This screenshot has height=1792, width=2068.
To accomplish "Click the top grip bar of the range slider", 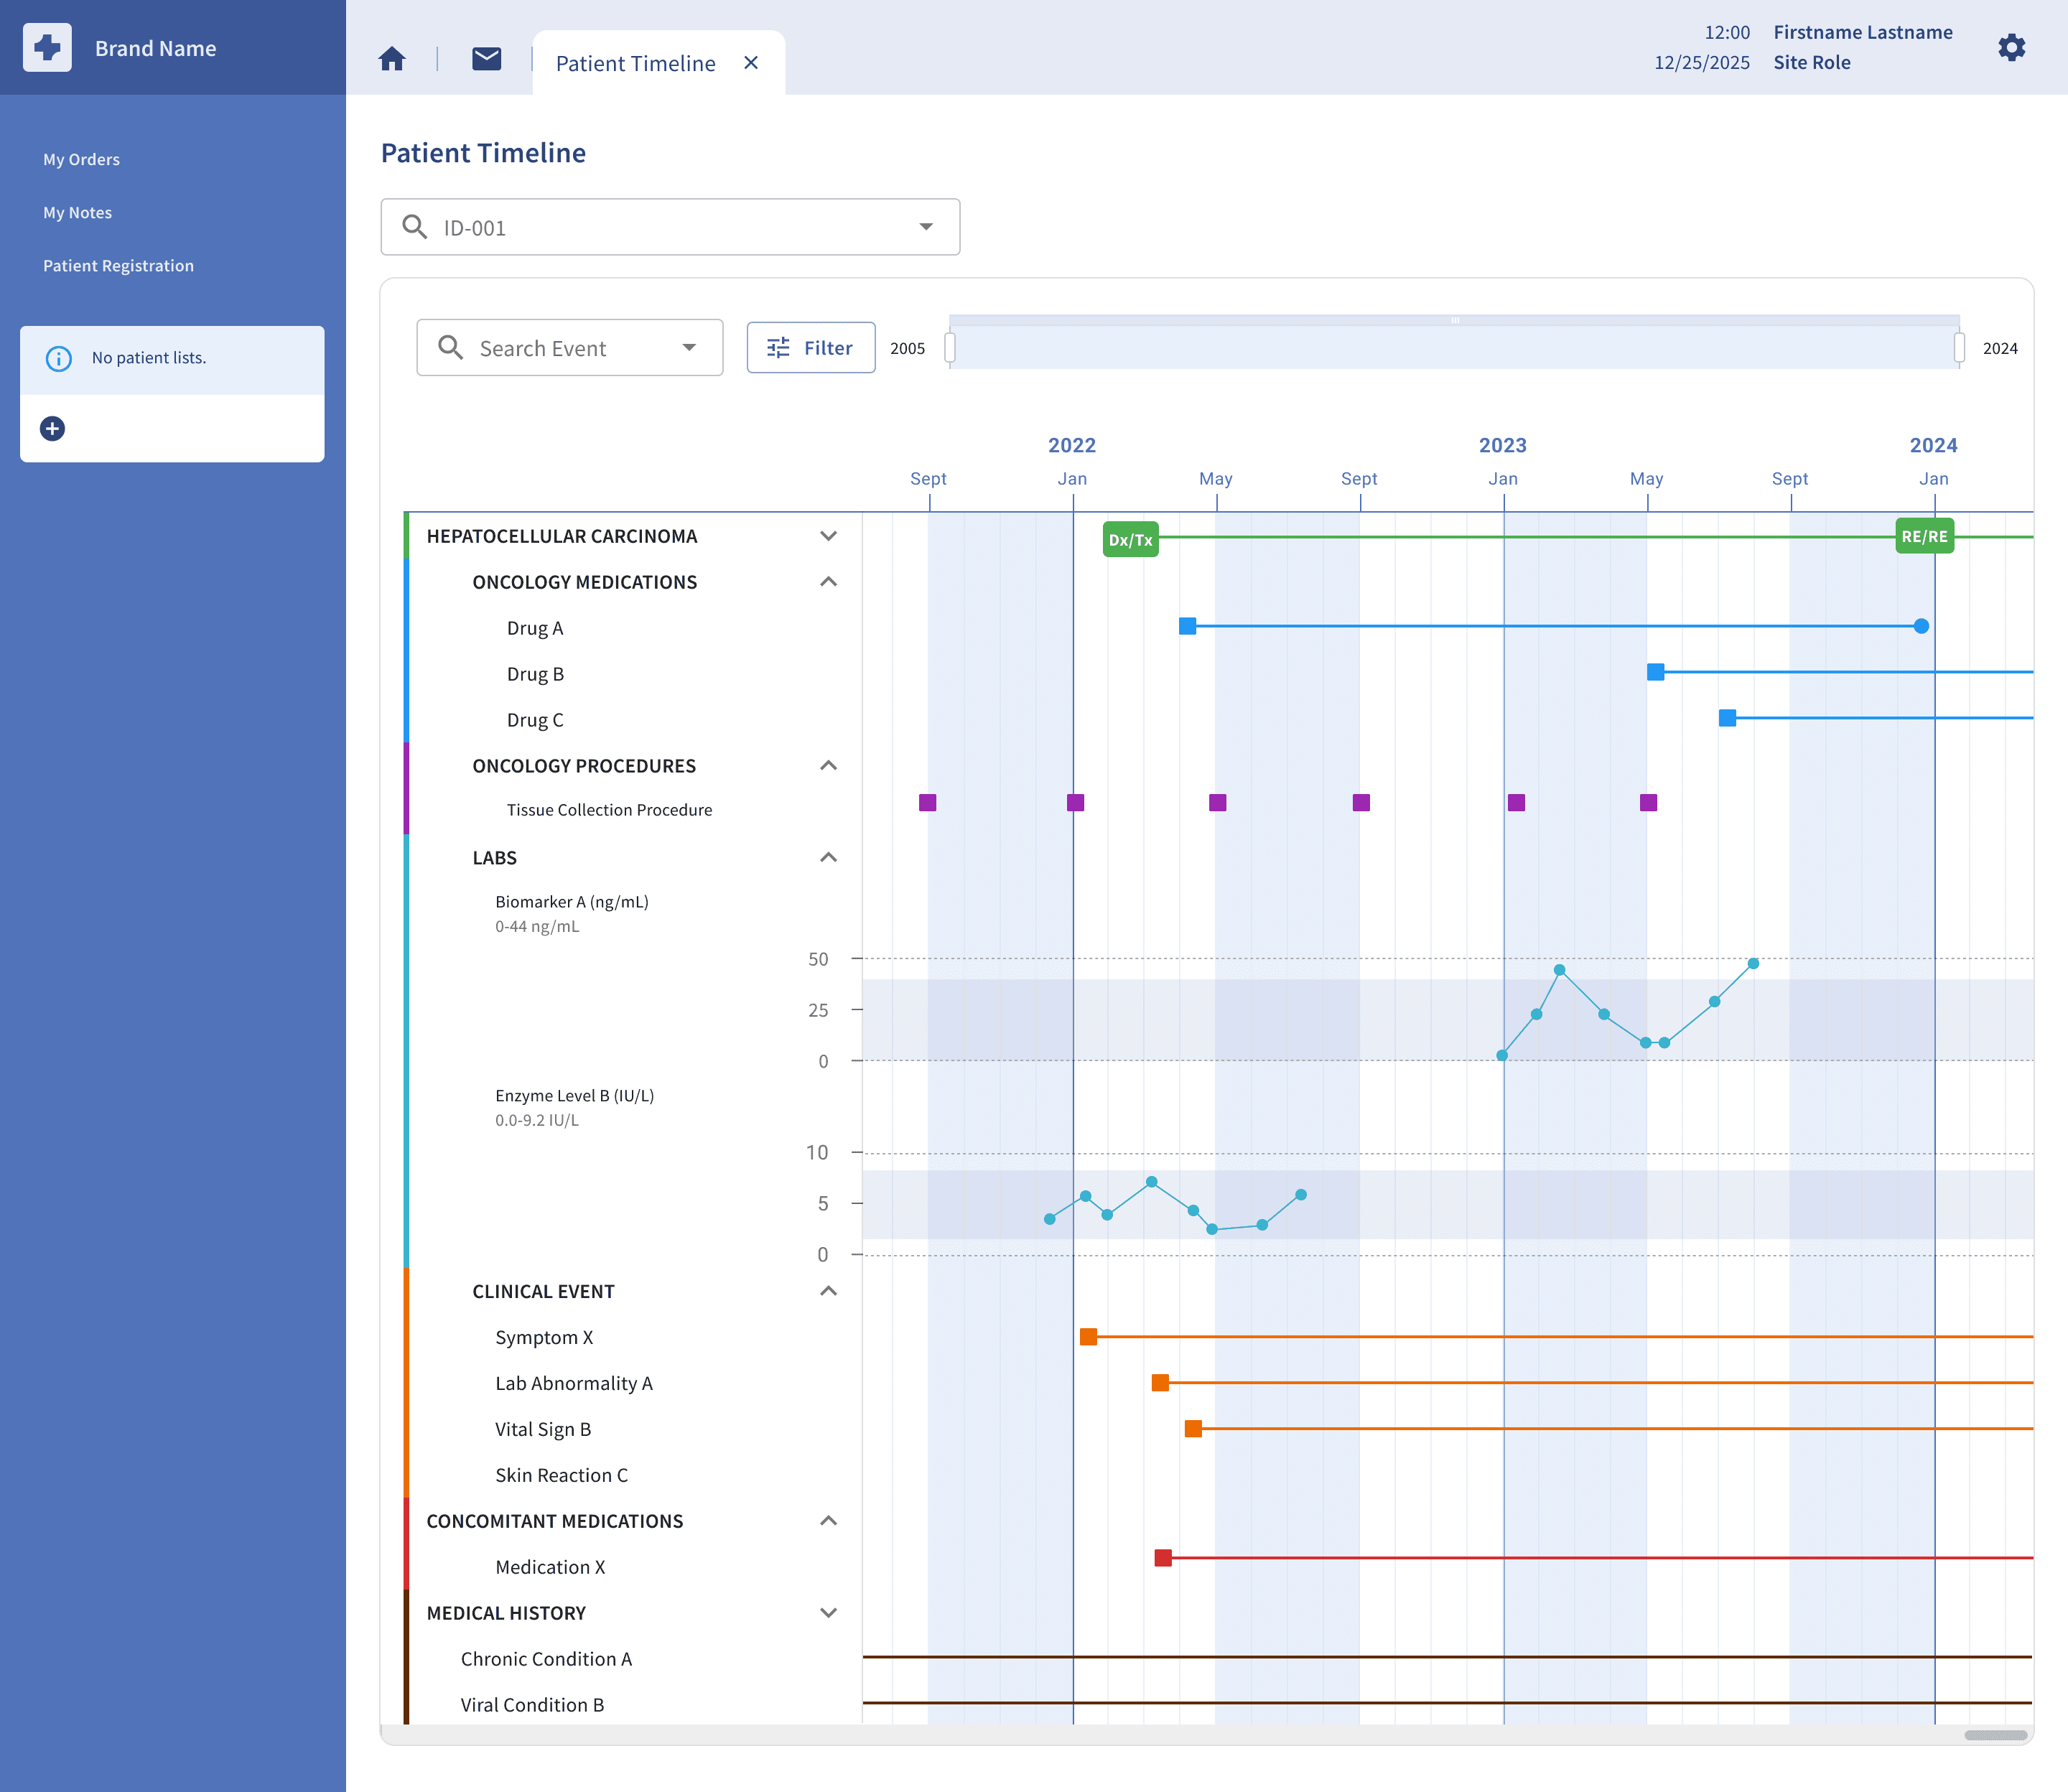I will 1455,320.
